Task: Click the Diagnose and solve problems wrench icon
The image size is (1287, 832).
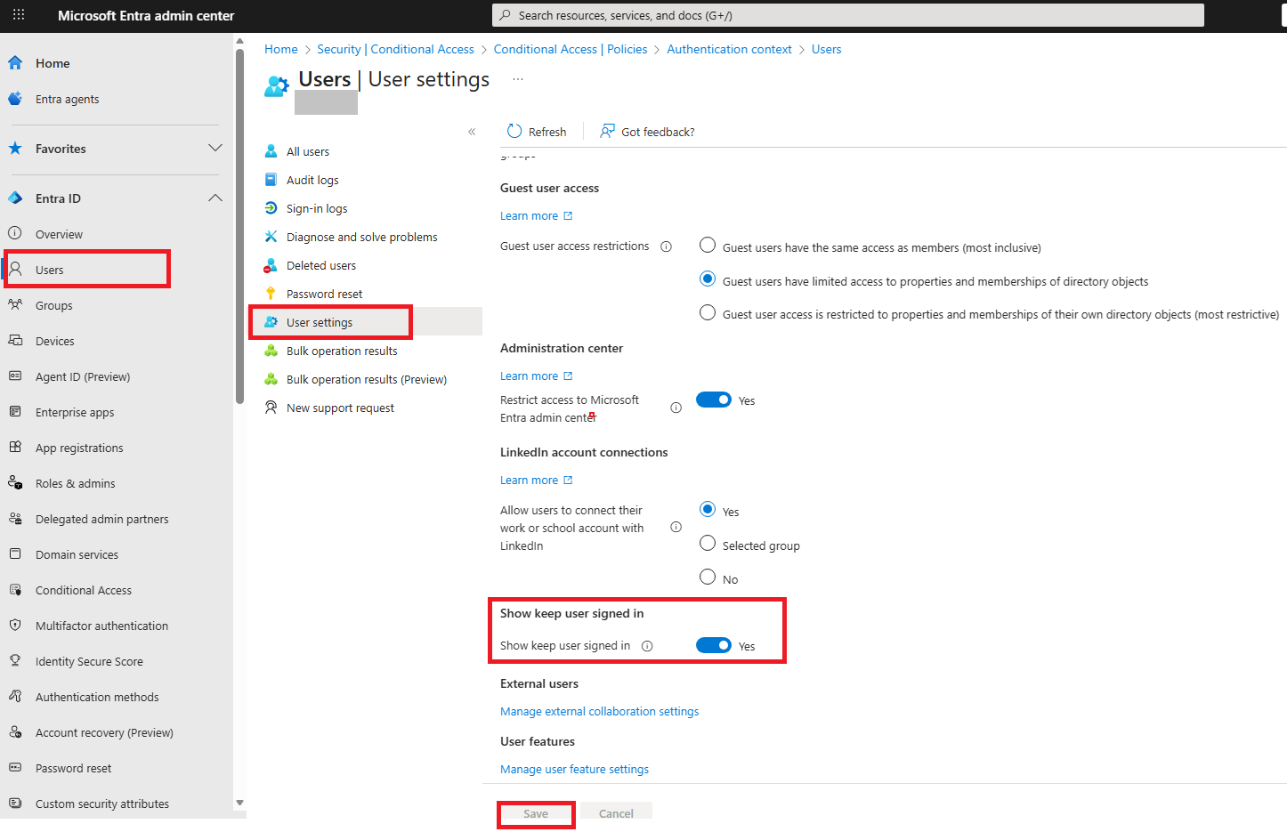Action: pos(271,237)
